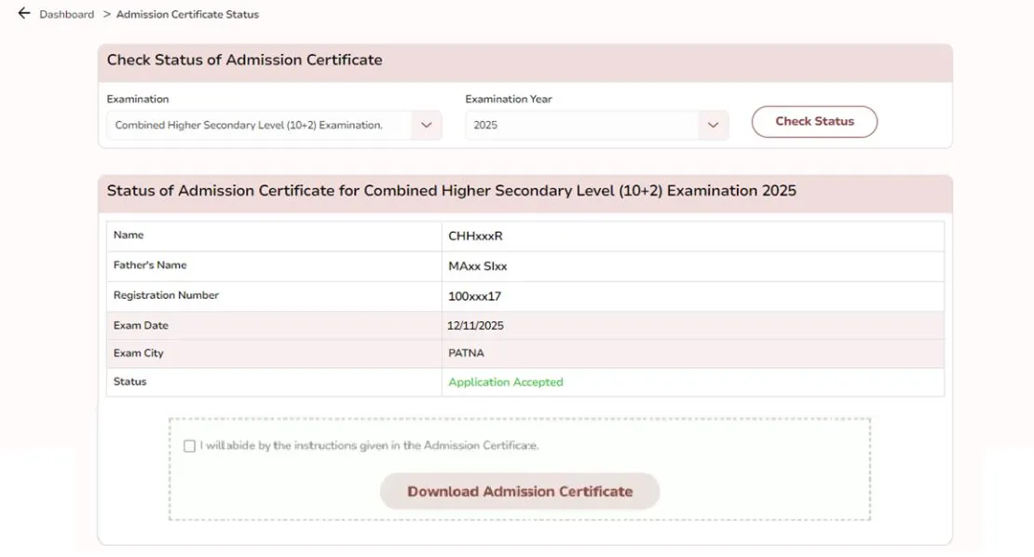Screen dimensions: 1034x557
Task: Open the Examination dropdown
Action: [x=261, y=124]
